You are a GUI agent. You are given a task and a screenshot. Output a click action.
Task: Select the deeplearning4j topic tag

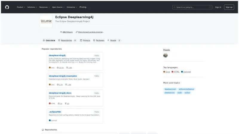pyautogui.click(x=170, y=89)
